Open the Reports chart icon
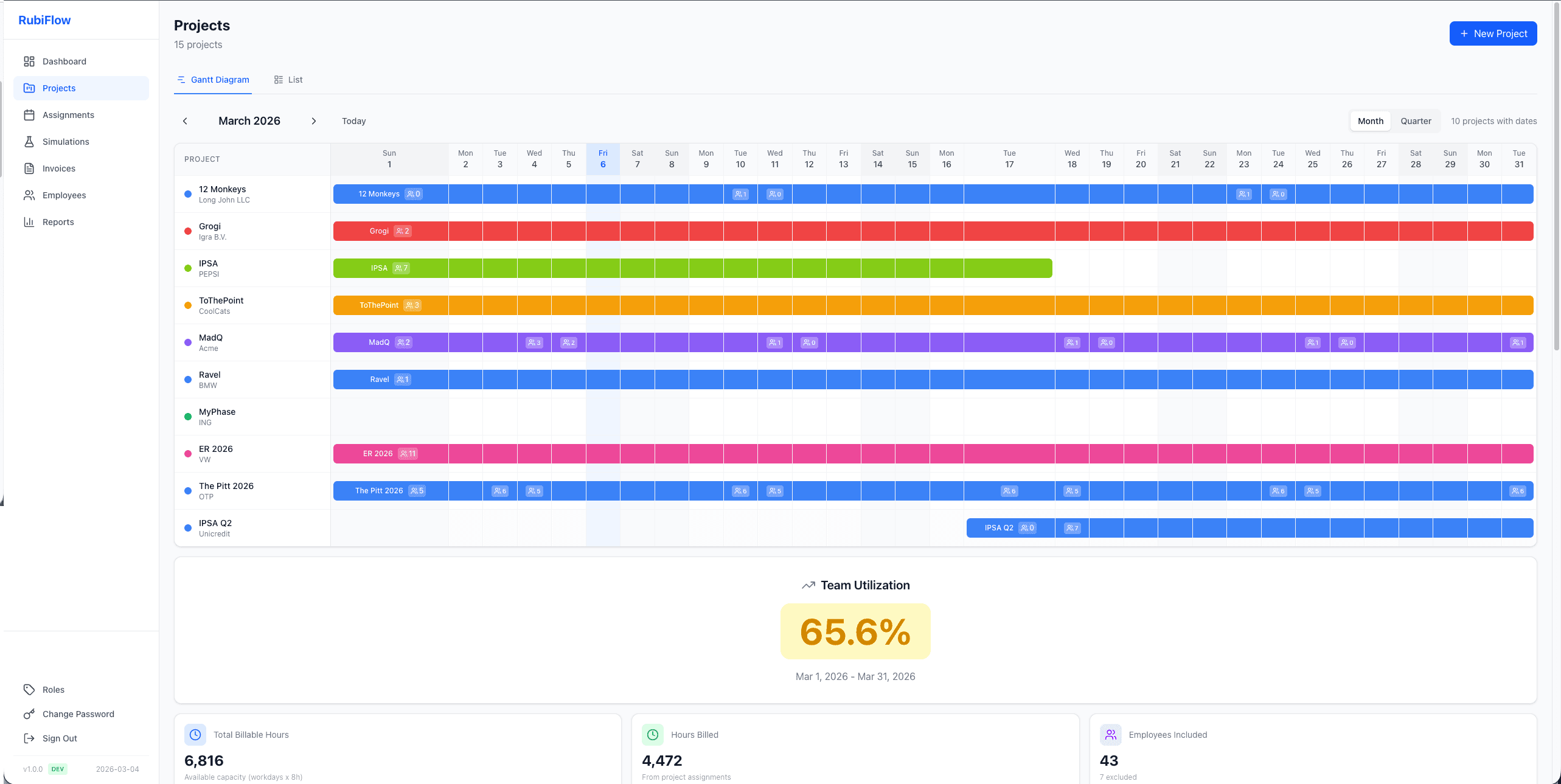This screenshot has height=784, width=1561. coord(29,222)
